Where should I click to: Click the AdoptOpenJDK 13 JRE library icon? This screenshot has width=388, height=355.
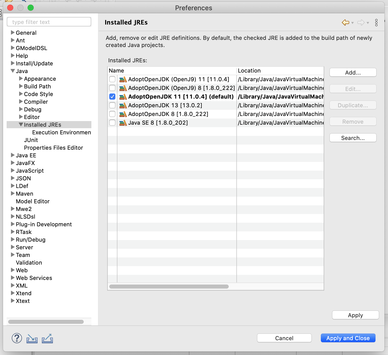tap(123, 105)
